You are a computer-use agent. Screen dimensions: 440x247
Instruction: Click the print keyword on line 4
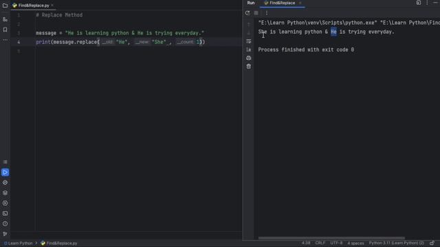(43, 42)
